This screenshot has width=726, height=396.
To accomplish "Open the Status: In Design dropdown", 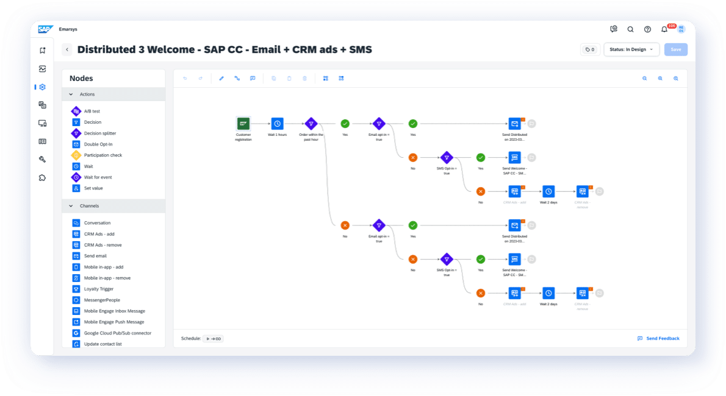I will coord(631,49).
